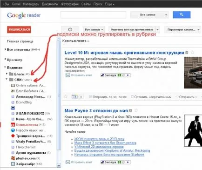Open Календарь in the top bar

point(31,4)
